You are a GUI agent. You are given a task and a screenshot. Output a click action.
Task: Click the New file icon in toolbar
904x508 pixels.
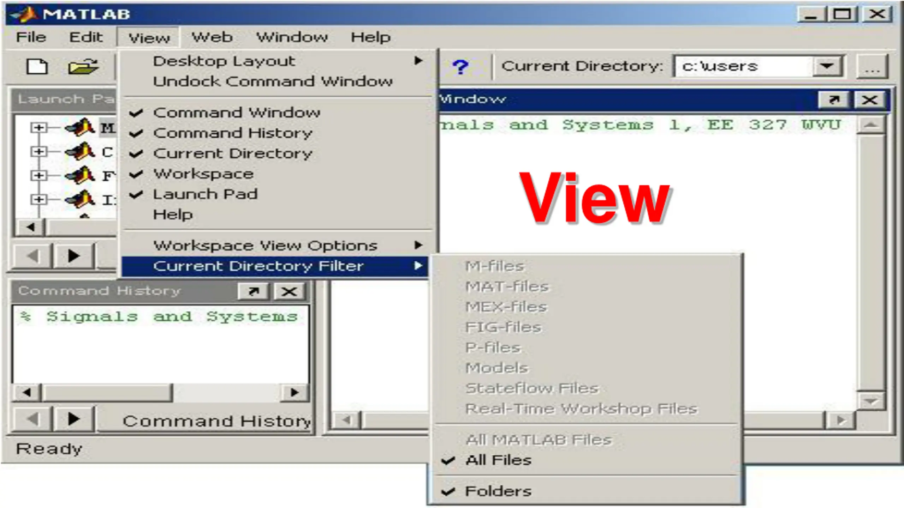37,66
